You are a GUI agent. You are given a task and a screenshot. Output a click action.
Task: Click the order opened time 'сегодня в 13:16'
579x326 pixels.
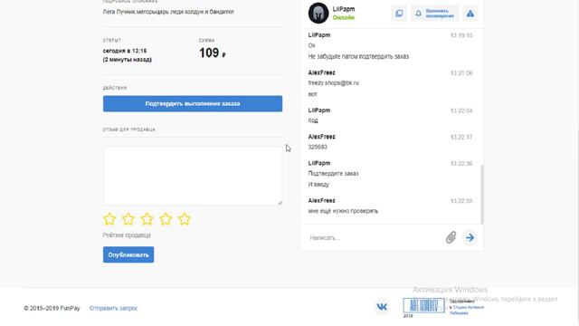coord(125,51)
